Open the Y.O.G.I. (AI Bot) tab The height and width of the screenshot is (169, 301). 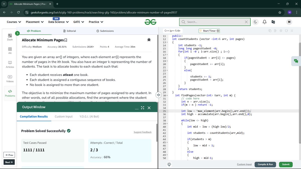click(89, 116)
